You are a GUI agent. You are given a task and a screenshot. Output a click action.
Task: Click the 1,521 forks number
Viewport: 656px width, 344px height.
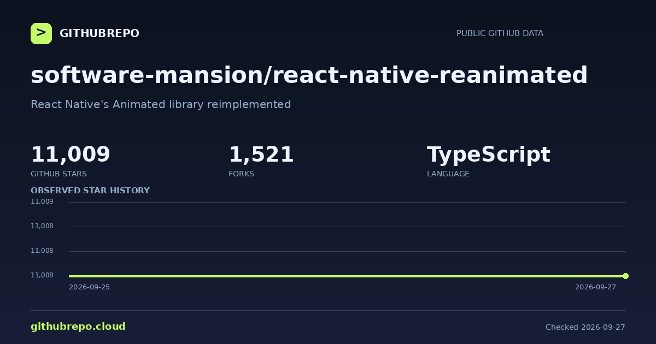click(x=261, y=155)
